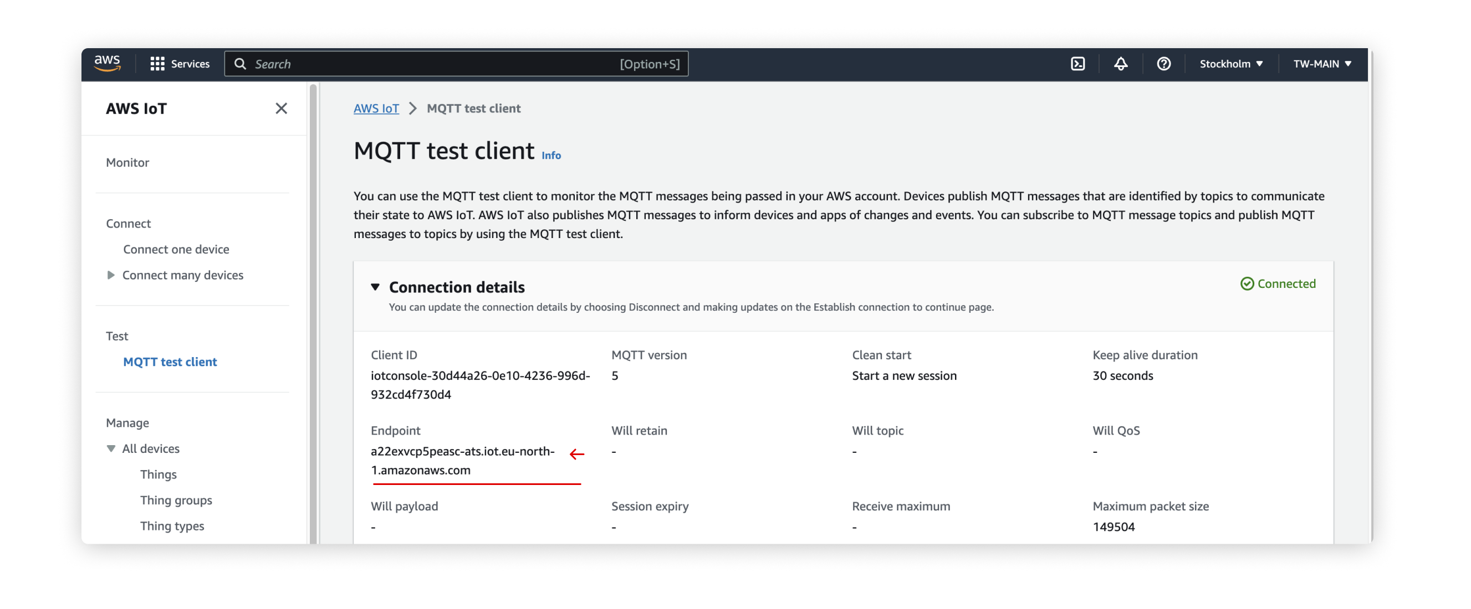Click the AWS logo to go home
This screenshot has height=609, width=1471.
[109, 63]
